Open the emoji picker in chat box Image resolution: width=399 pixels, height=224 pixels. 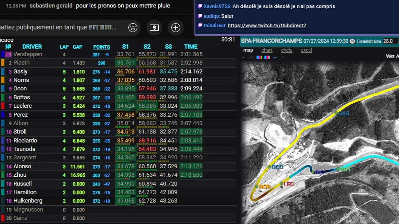click(x=133, y=28)
